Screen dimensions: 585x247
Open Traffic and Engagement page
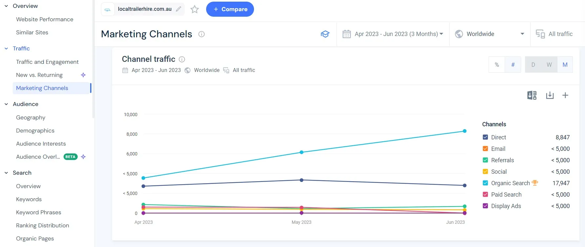click(x=47, y=62)
